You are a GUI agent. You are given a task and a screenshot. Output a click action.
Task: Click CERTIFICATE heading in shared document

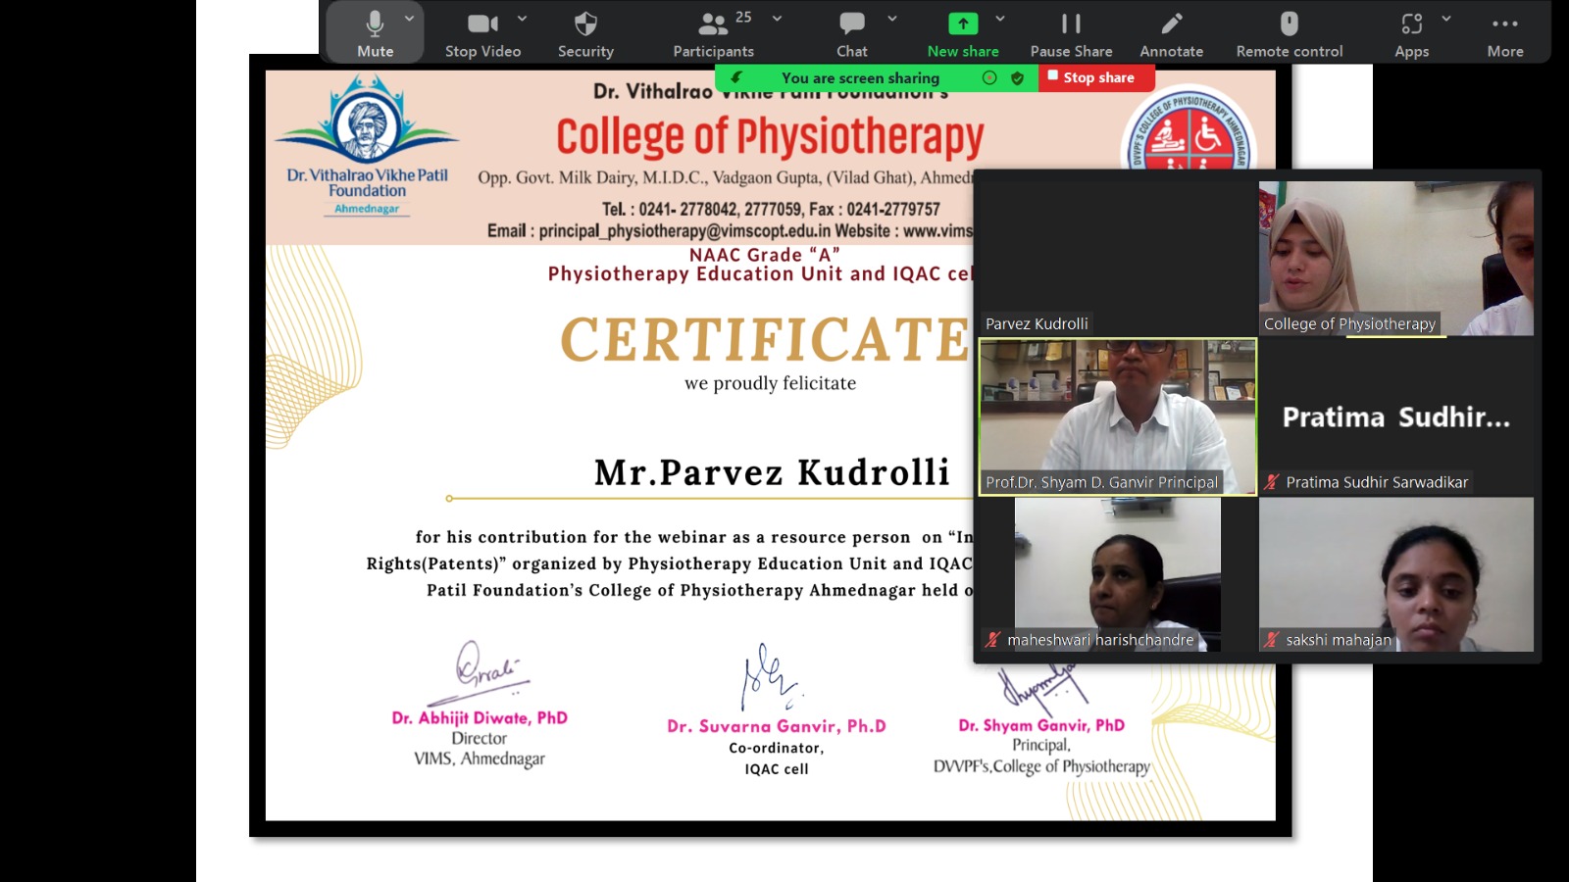(x=765, y=339)
